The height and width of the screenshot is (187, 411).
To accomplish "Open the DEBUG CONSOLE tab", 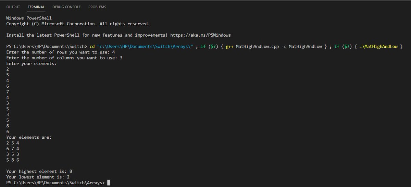I will pyautogui.click(x=66, y=7).
